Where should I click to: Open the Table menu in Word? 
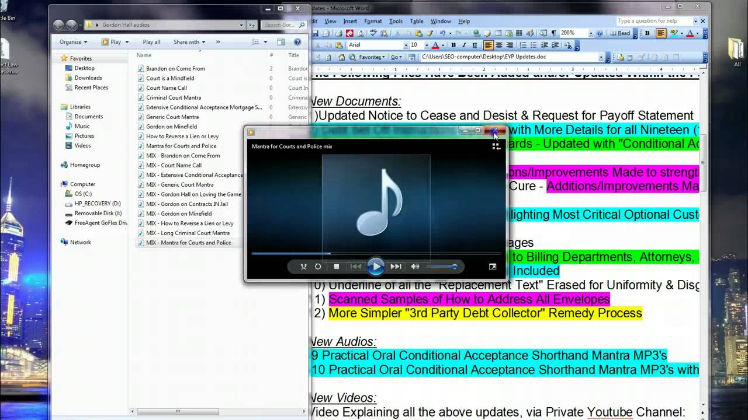[x=416, y=21]
